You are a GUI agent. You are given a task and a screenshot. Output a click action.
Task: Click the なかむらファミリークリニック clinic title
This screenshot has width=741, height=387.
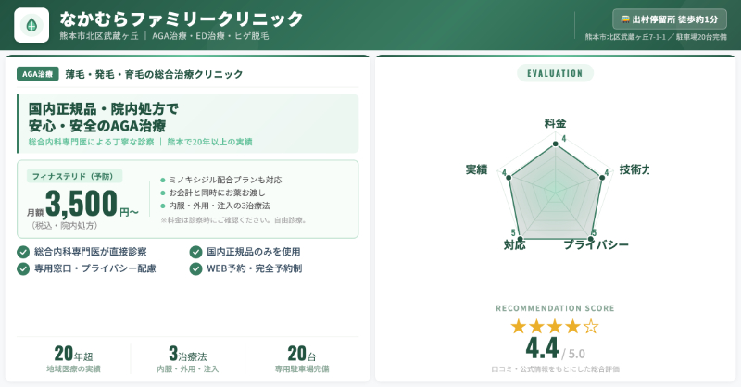[181, 19]
